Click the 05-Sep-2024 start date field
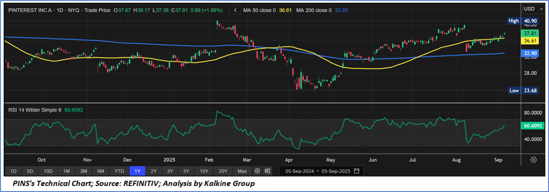549x192 pixels. click(299, 171)
